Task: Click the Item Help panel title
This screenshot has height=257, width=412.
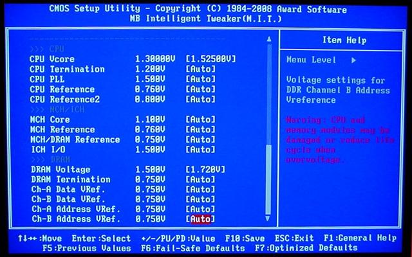Action: pyautogui.click(x=344, y=40)
